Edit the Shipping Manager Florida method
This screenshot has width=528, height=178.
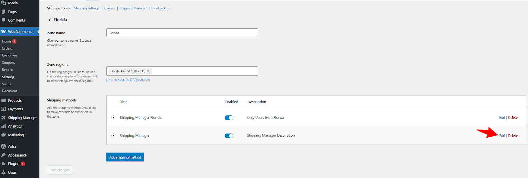click(502, 118)
